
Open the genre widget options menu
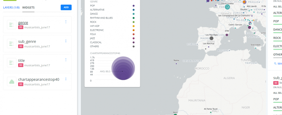(x=66, y=22)
